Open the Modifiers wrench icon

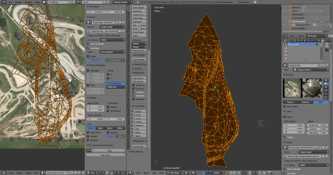tap(312, 40)
